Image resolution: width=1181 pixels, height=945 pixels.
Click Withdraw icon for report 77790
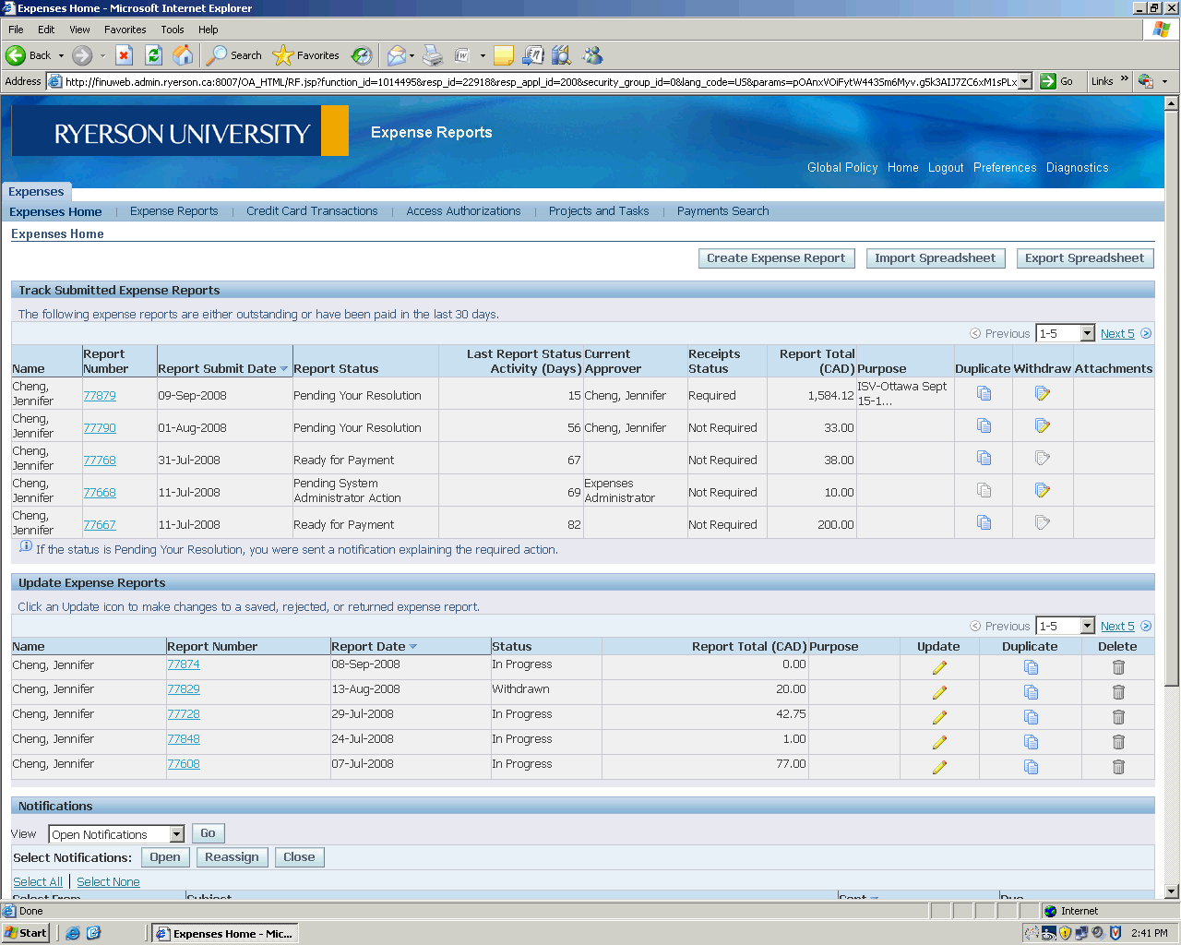tap(1042, 426)
